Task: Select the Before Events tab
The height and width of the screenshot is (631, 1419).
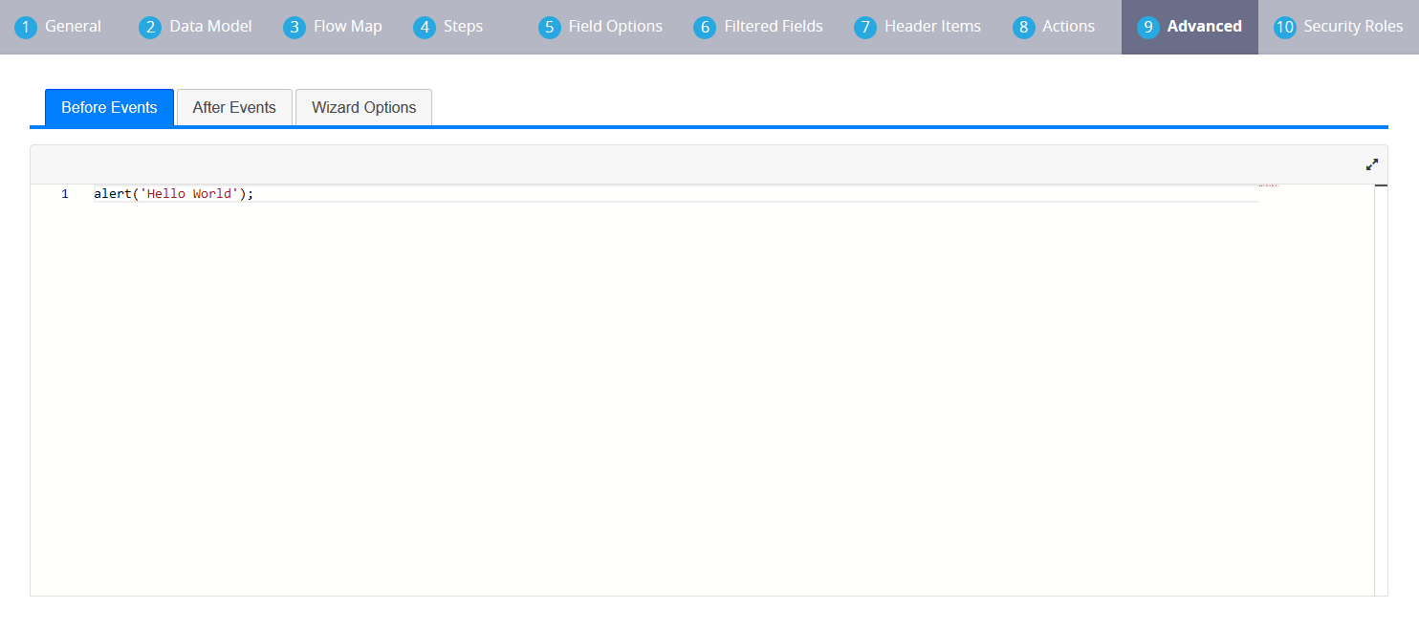Action: [x=109, y=108]
